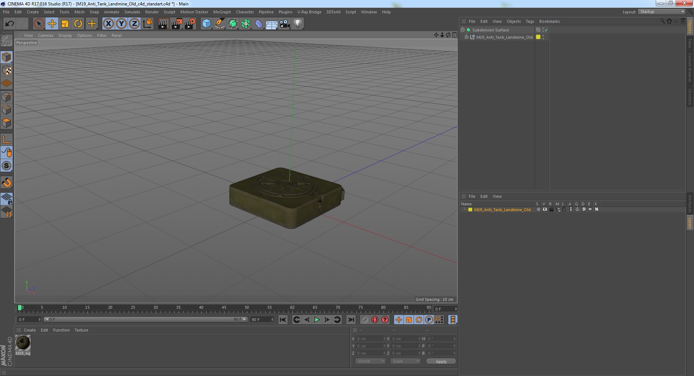Toggle Y axis lock

[x=121, y=24]
